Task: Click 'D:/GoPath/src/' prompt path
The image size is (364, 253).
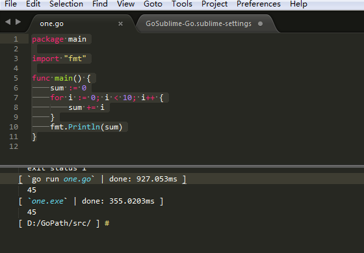Action: click(58, 223)
